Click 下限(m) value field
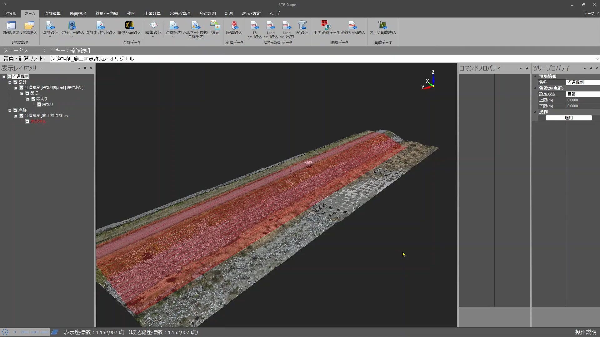 583,106
